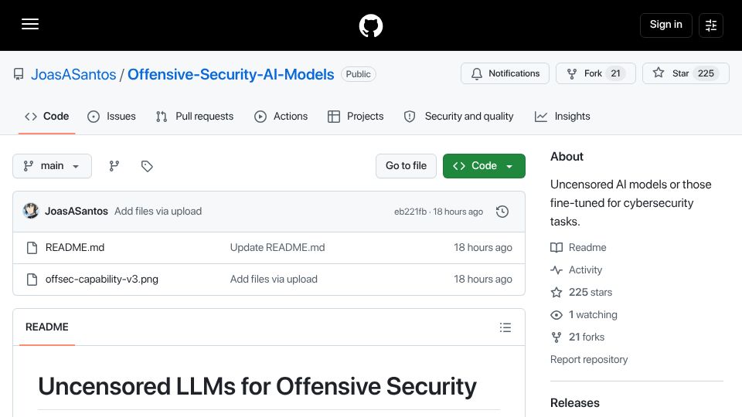Click Readme link in About
Viewport: 742px width, 417px height.
(587, 247)
